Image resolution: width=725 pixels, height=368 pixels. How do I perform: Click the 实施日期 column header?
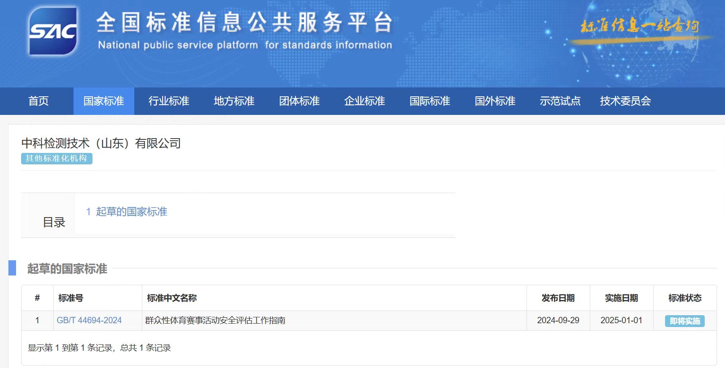click(x=622, y=298)
